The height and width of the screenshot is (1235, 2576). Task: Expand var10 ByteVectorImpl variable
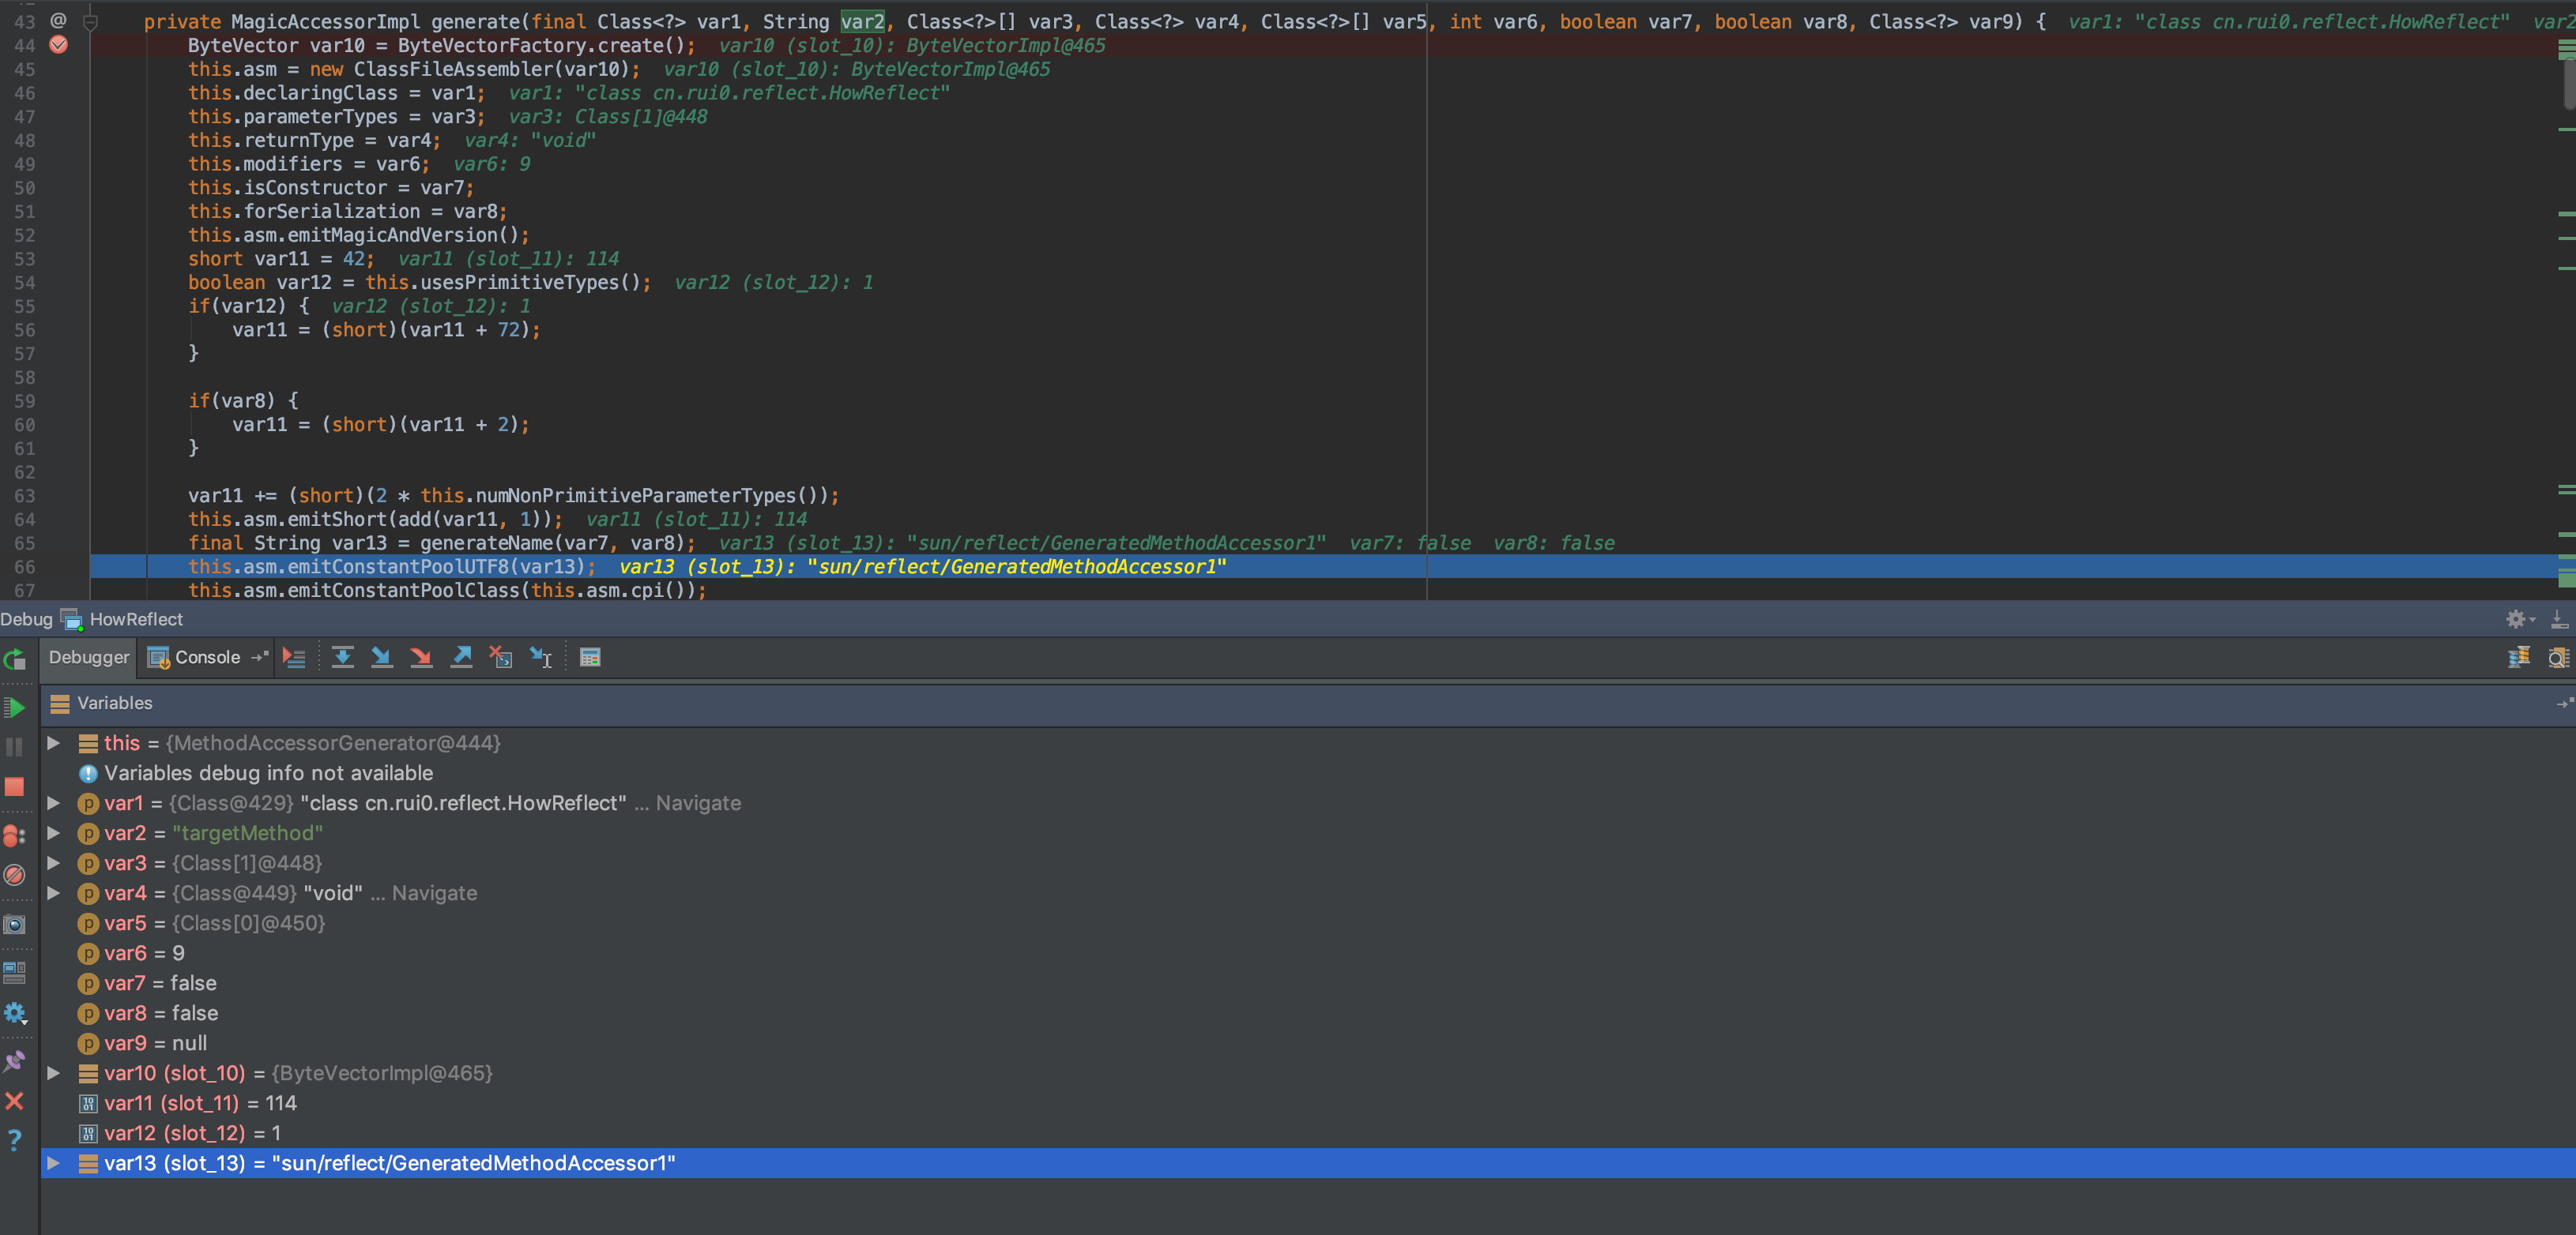pyautogui.click(x=54, y=1072)
